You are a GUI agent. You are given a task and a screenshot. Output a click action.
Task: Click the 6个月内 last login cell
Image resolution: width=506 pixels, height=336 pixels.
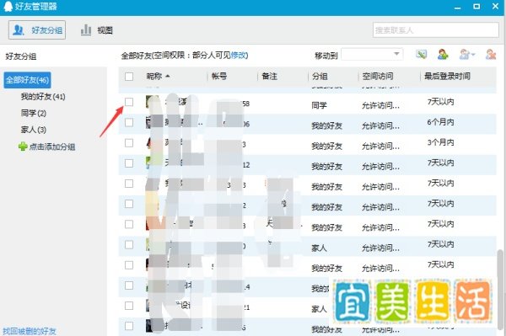440,122
